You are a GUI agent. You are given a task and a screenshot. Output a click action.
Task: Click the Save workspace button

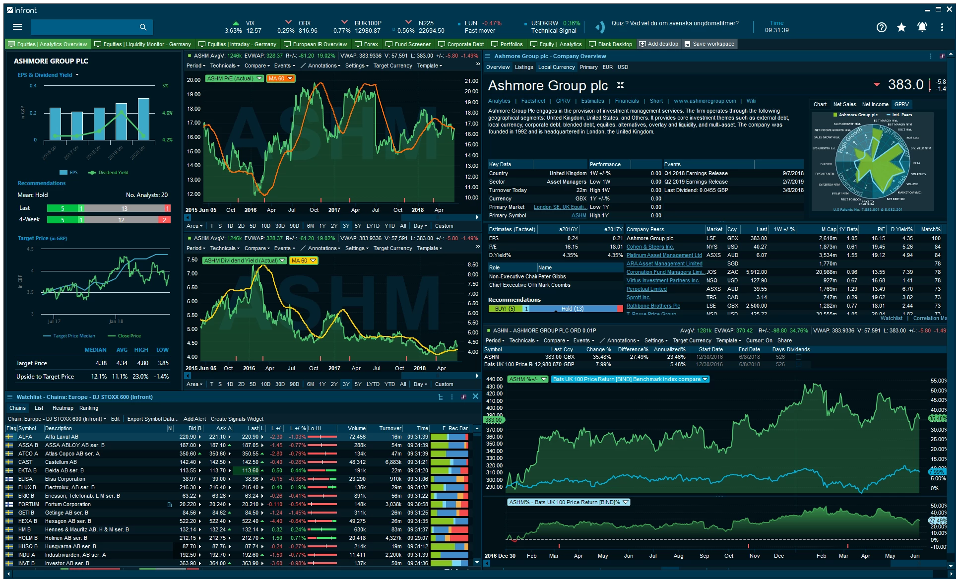[709, 44]
